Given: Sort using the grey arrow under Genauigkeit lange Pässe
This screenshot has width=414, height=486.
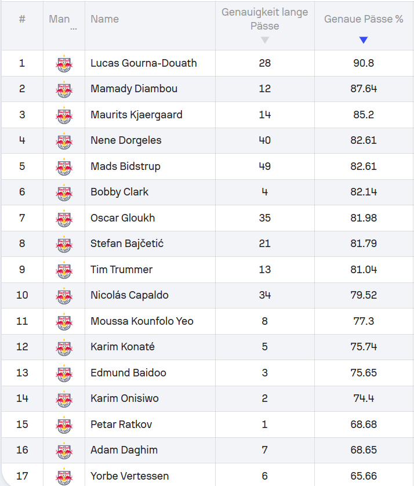Looking at the screenshot, I should click(265, 40).
